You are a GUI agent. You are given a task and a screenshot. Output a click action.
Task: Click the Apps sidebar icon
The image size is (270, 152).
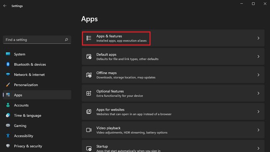[x=8, y=95]
